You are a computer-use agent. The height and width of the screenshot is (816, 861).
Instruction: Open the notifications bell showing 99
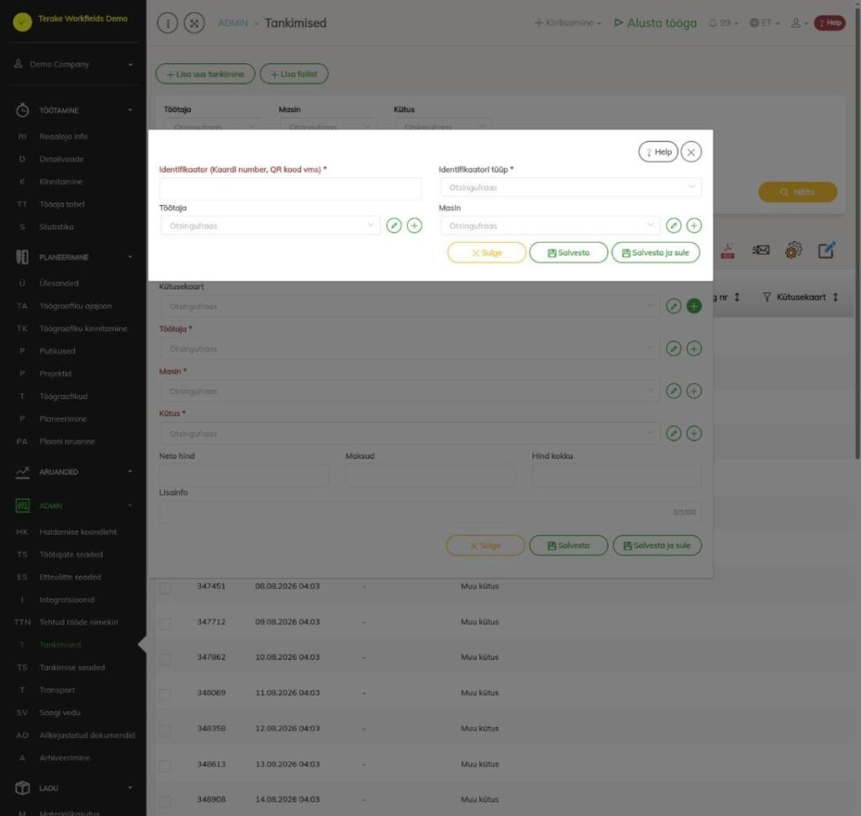click(722, 23)
